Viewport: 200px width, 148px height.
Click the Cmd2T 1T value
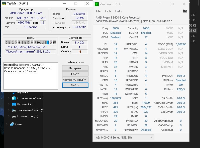pyautogui.click(x=146, y=37)
